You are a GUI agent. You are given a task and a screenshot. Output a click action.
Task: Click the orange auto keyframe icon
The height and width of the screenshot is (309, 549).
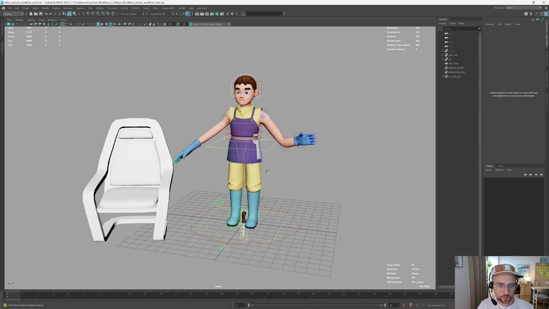[x=410, y=305]
